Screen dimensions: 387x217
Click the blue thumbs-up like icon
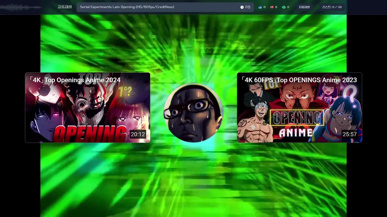pos(260,7)
